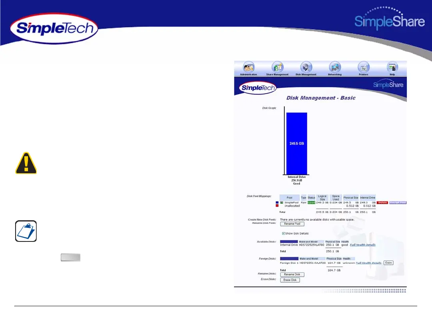432x331 pixels.
Task: Click the Foreign Disks label
Action: tap(268, 259)
